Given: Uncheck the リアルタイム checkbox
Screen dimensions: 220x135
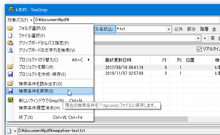Looking at the screenshot, I should point(199,49).
